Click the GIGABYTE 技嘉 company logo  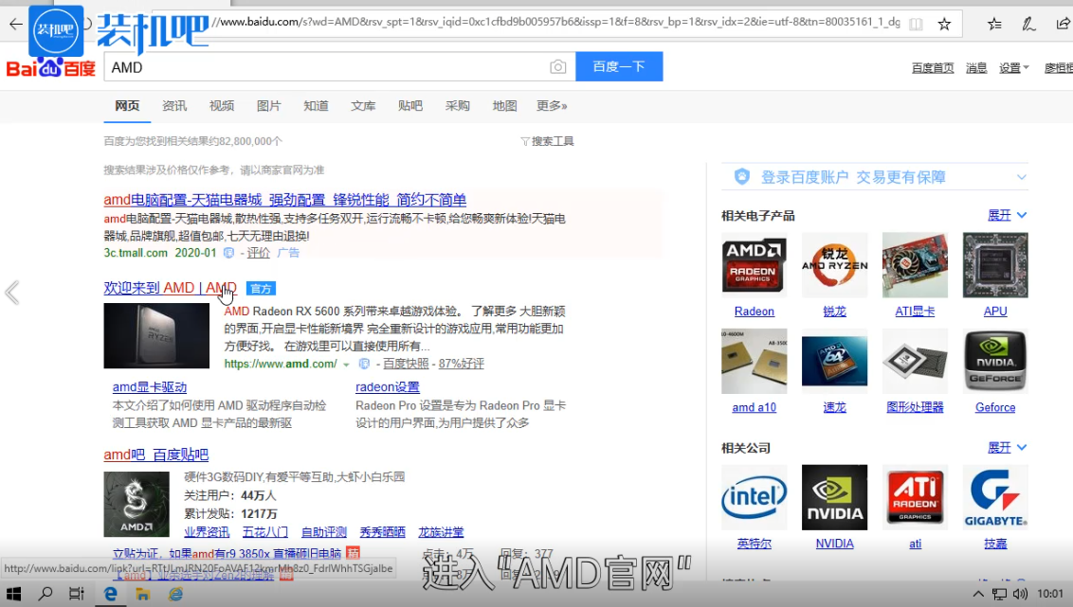(994, 496)
